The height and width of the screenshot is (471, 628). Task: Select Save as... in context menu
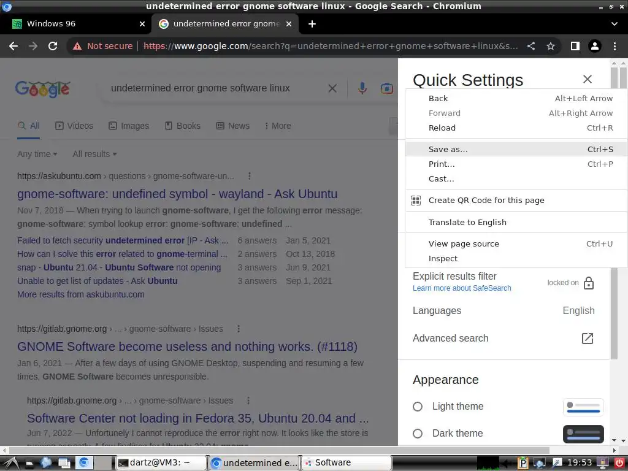coord(516,150)
